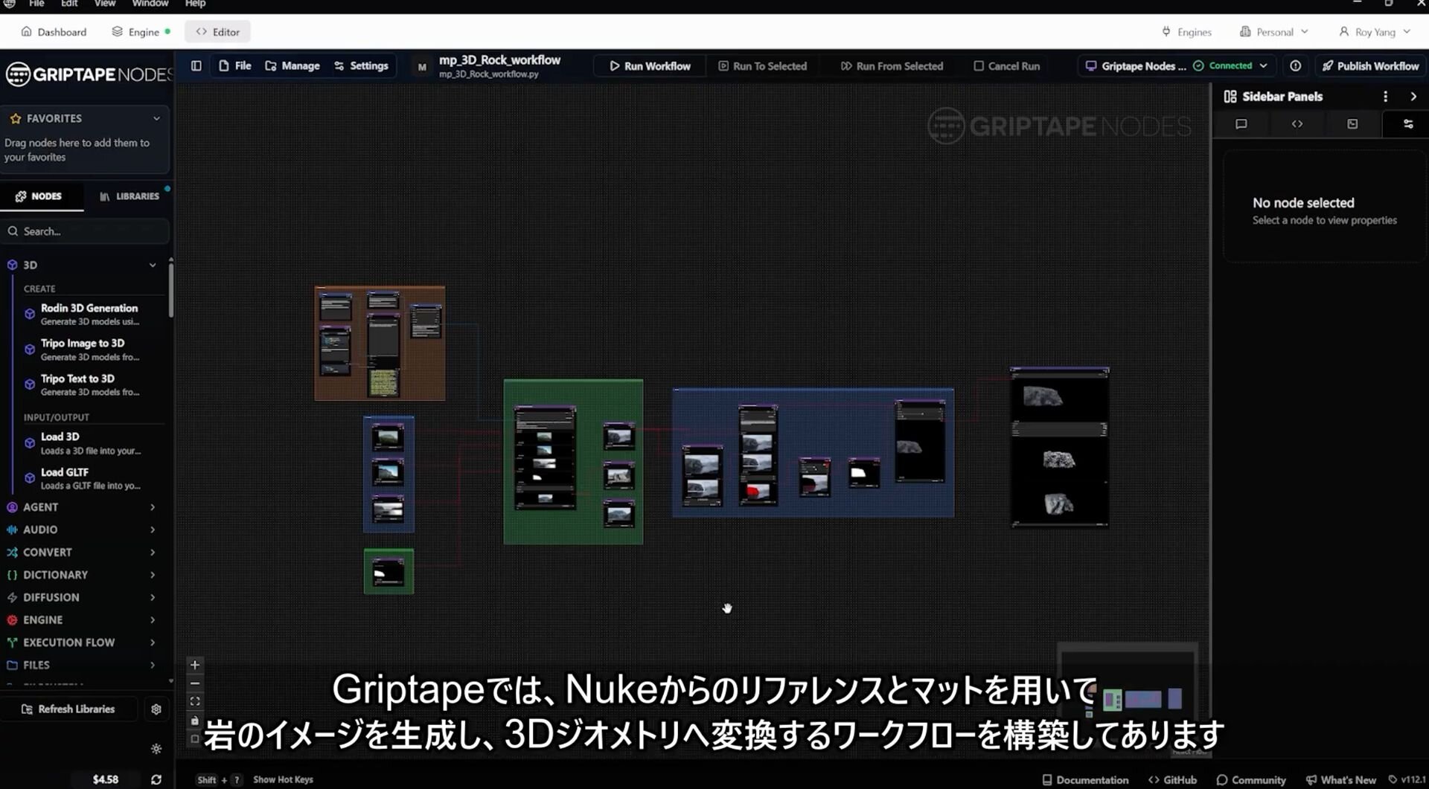Toggle the left sidebar panel icon
1429x789 pixels.
point(196,65)
